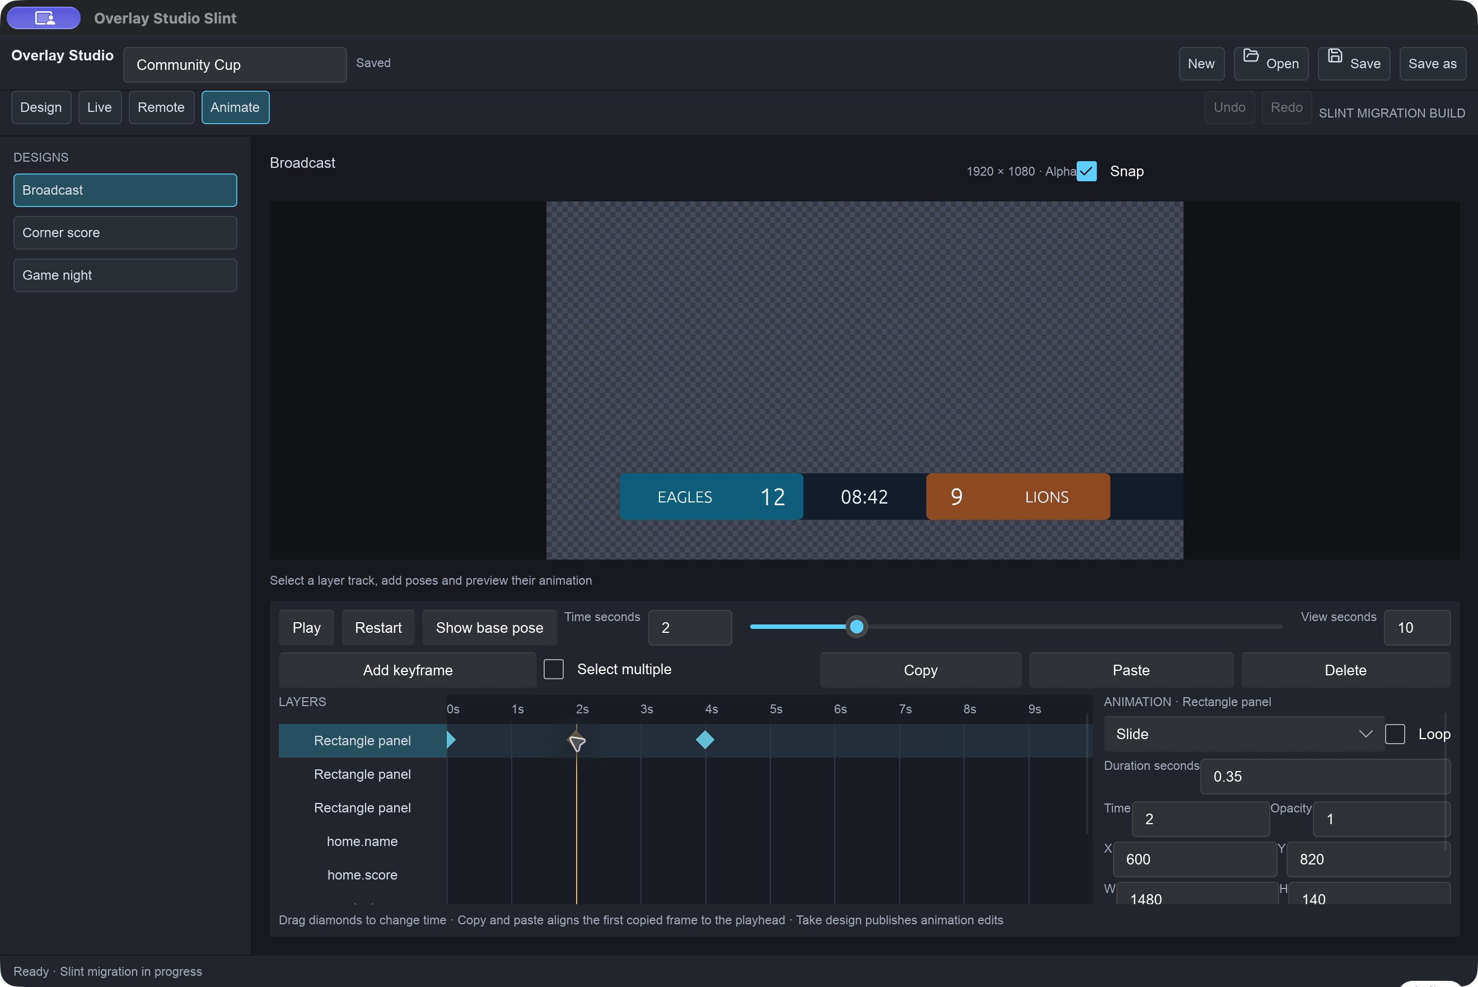The height and width of the screenshot is (987, 1478).
Task: Select the Corner score design
Action: click(125, 233)
